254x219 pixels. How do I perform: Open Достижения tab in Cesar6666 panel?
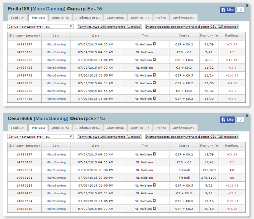[x=140, y=128]
